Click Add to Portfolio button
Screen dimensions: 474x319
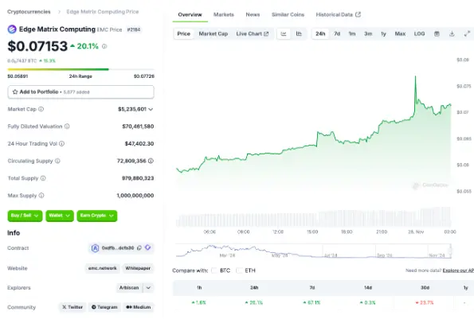tap(80, 91)
